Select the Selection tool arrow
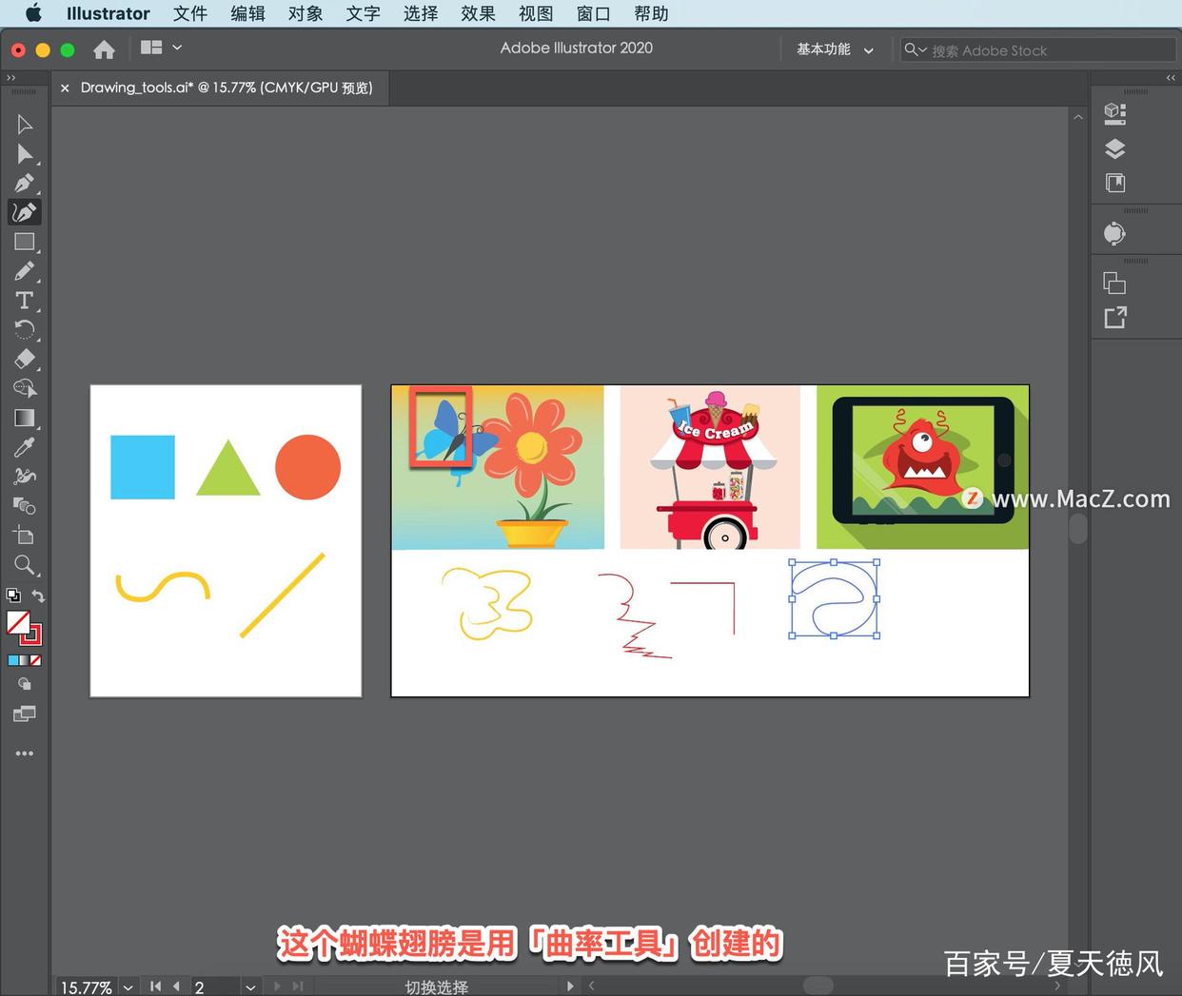The image size is (1182, 996). point(25,125)
